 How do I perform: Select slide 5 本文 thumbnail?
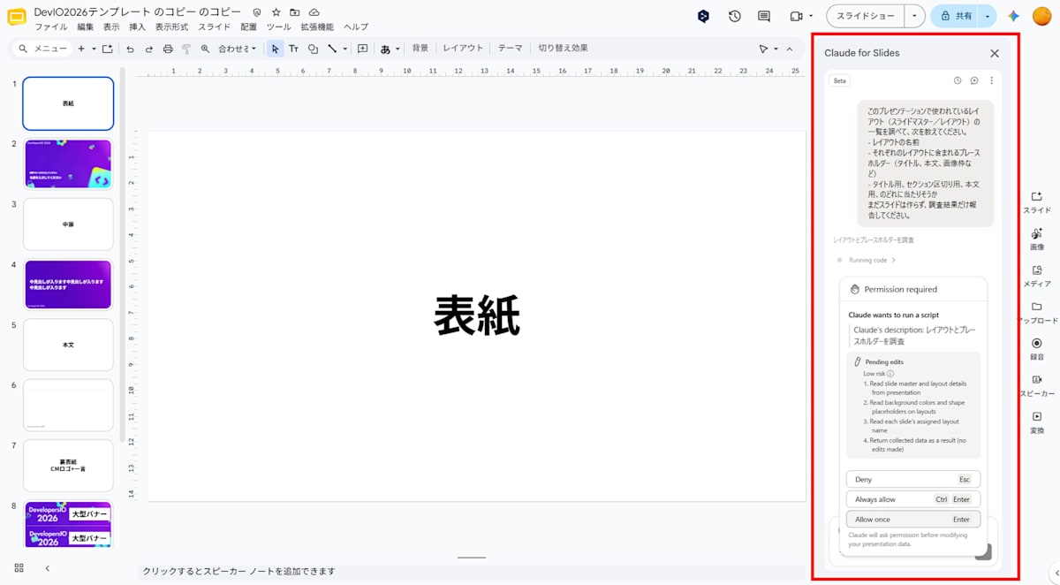tap(68, 345)
